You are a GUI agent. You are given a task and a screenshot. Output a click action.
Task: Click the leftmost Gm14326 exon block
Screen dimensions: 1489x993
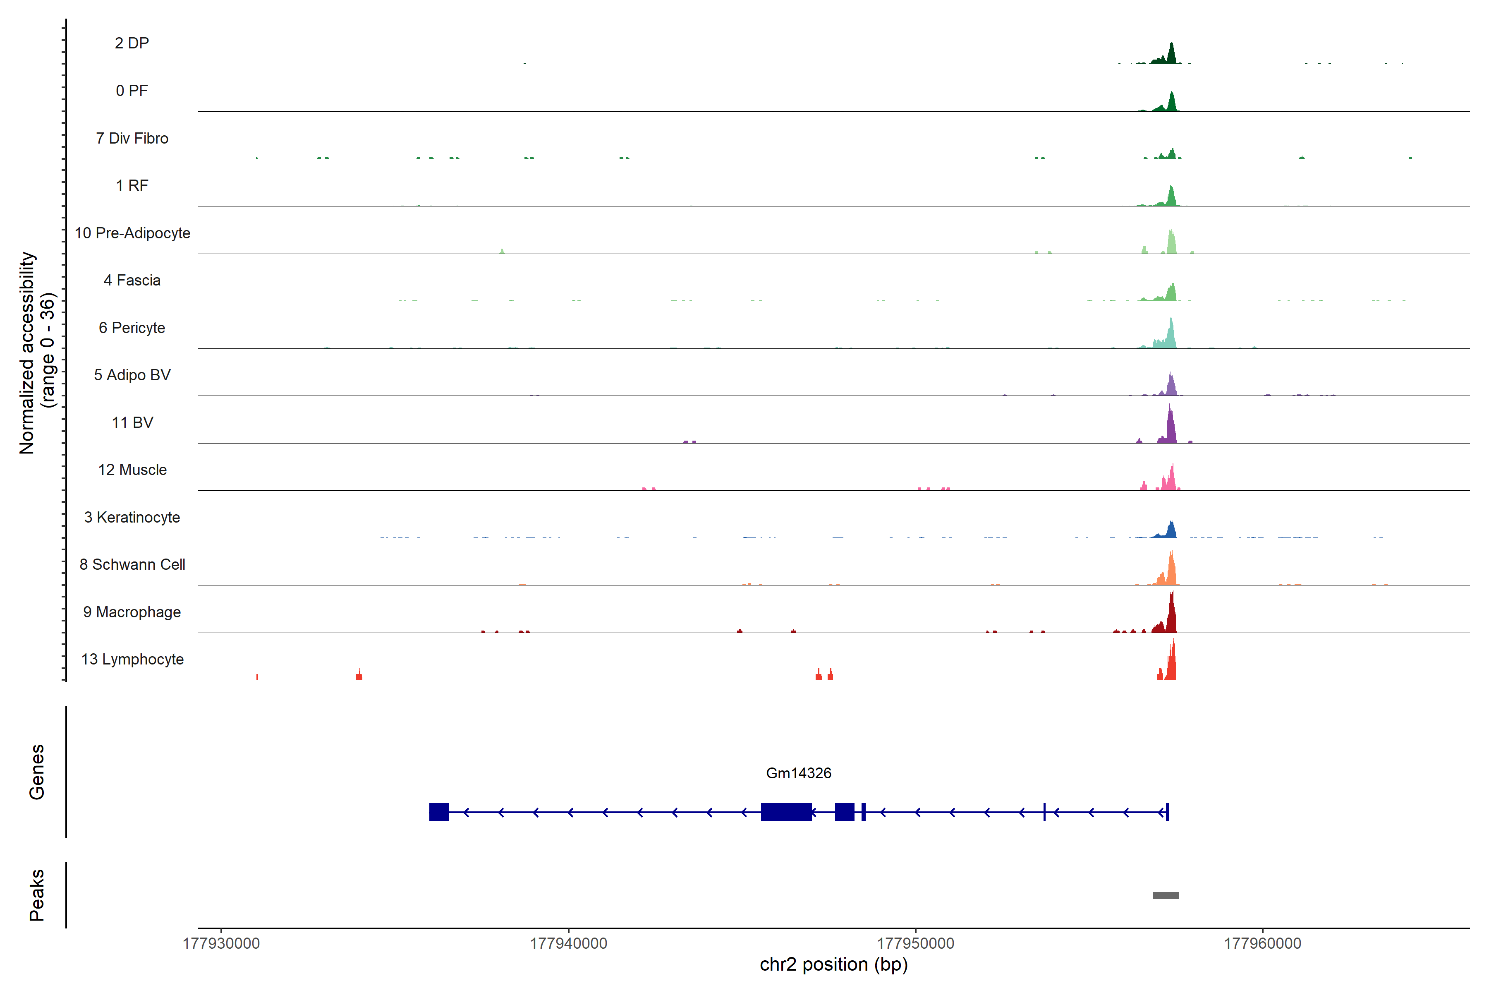439,812
